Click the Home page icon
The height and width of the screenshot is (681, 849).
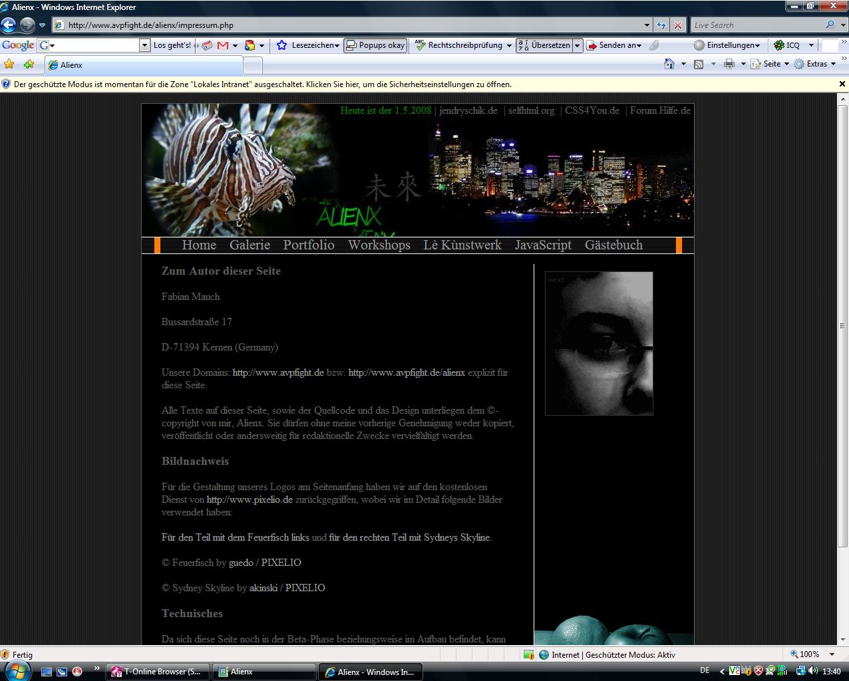click(x=669, y=64)
